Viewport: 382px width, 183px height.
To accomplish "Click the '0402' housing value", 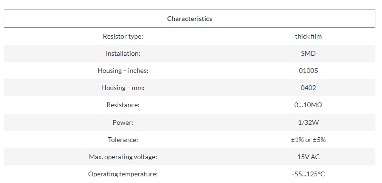I will click(x=308, y=88).
